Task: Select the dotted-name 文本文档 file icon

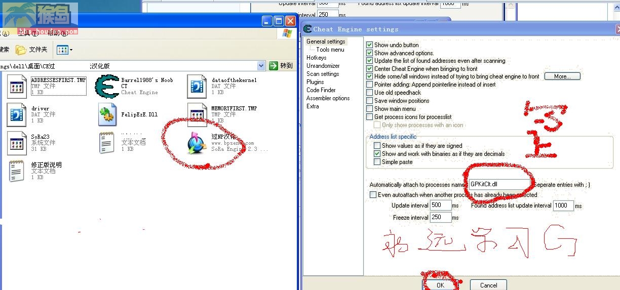Action: coord(107,143)
